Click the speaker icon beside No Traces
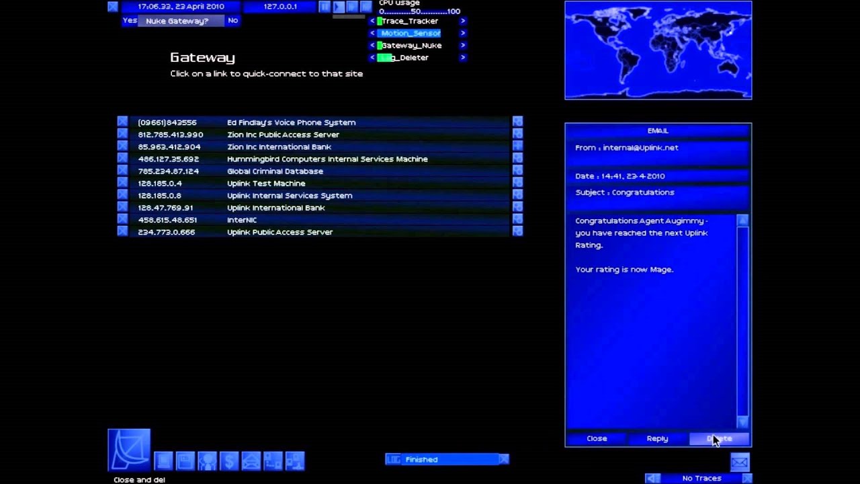Viewport: 860px width, 484px height. click(652, 478)
